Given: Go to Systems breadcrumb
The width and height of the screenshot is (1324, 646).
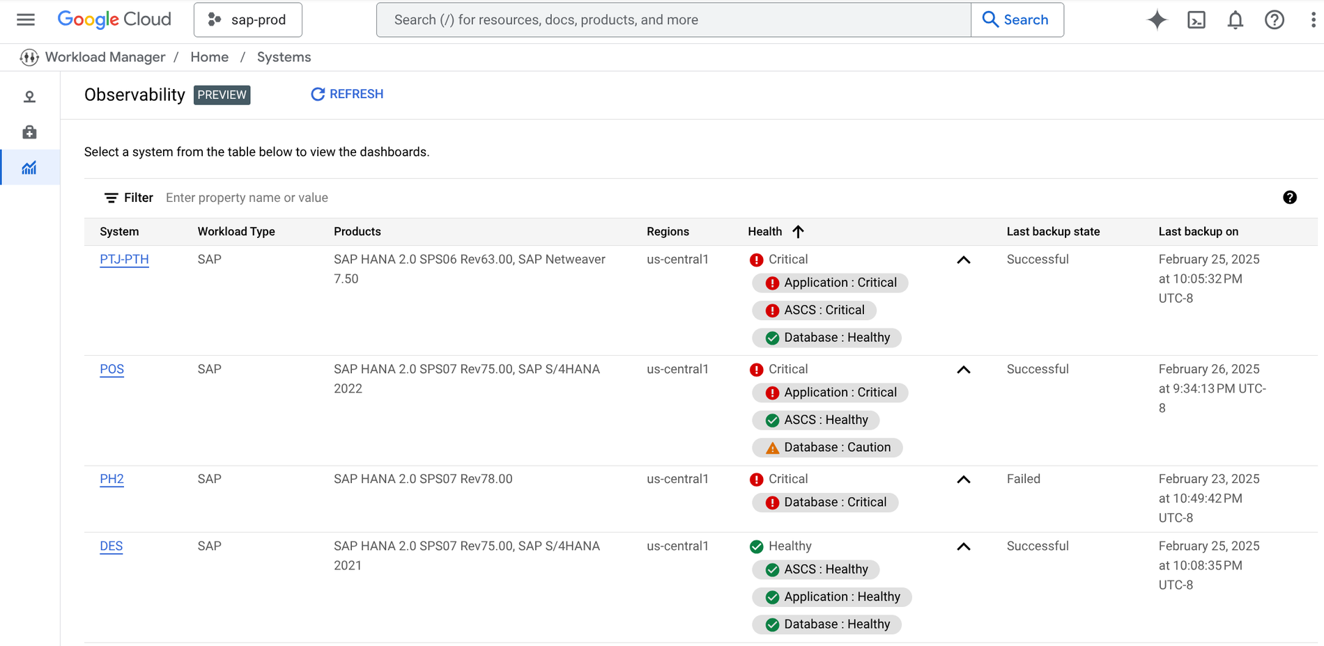Looking at the screenshot, I should pyautogui.click(x=284, y=57).
